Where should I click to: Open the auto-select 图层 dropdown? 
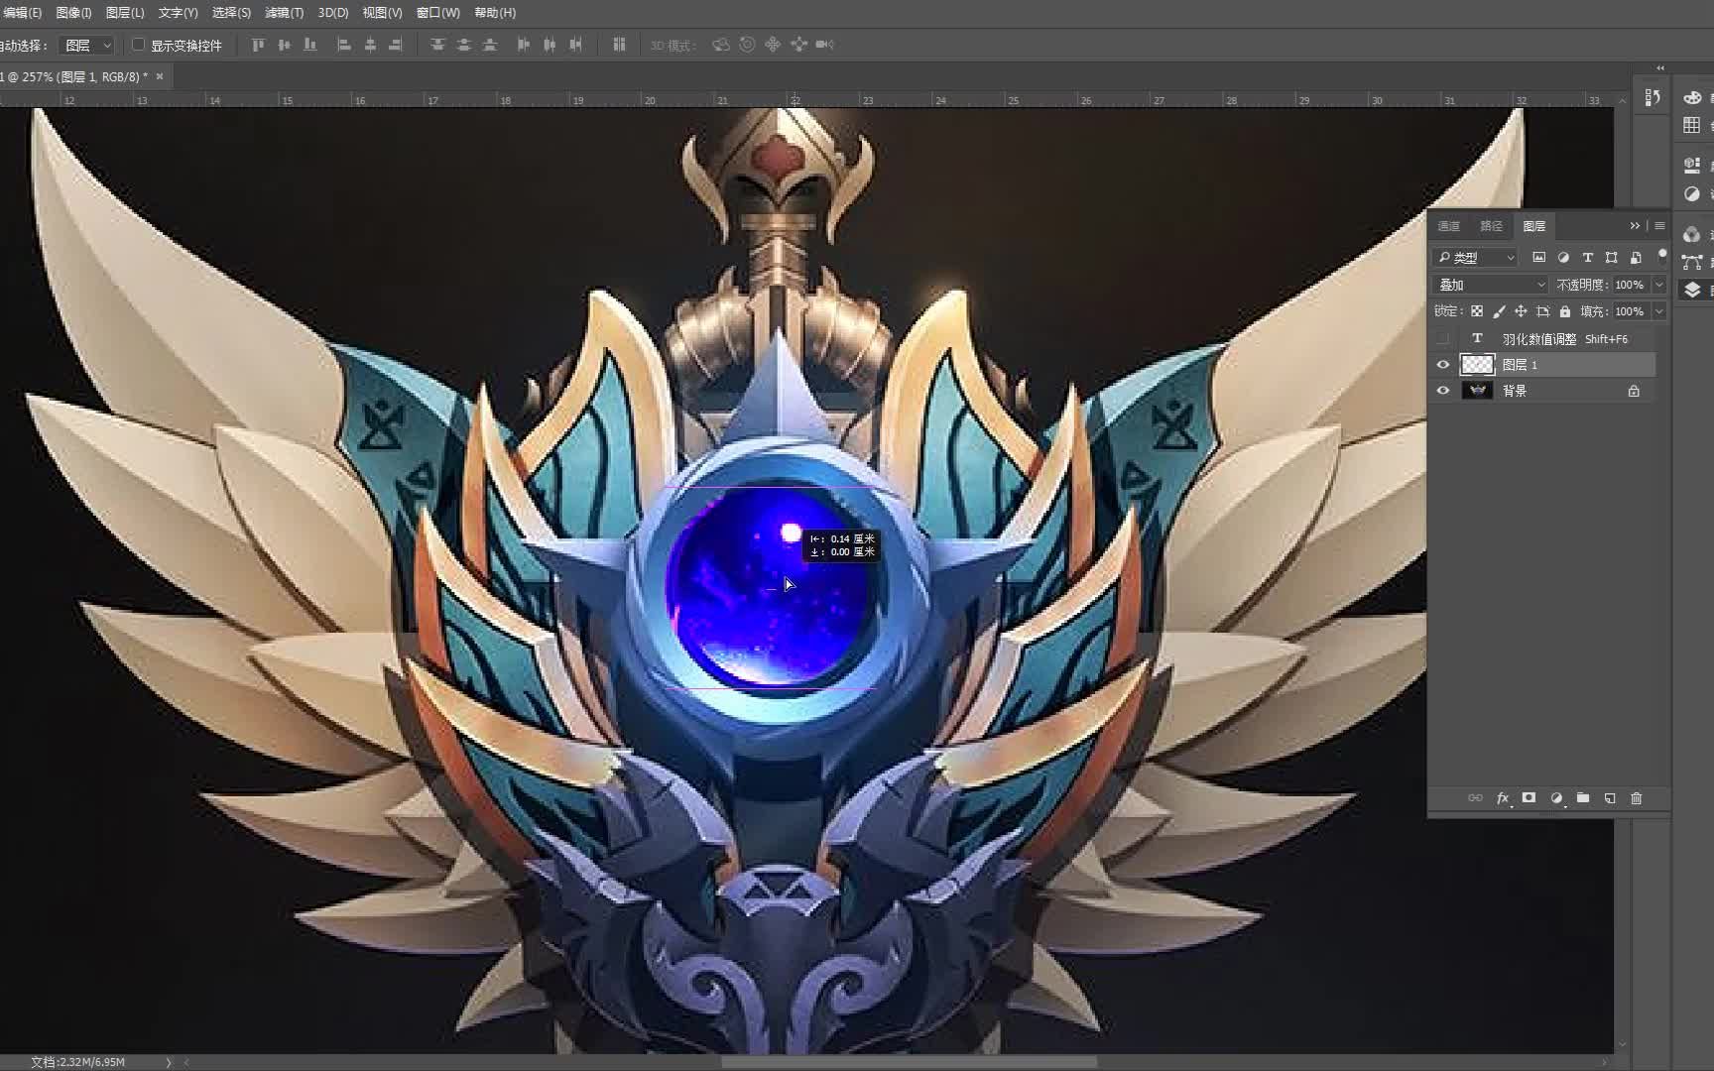[x=87, y=46]
